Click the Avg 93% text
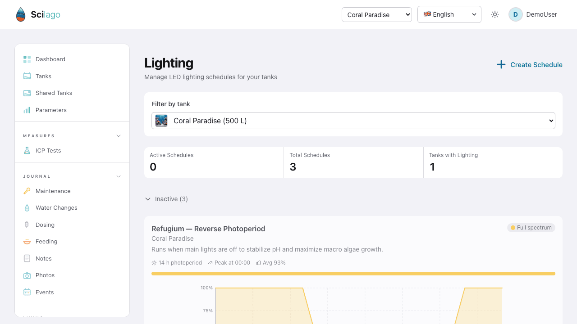 point(274,263)
